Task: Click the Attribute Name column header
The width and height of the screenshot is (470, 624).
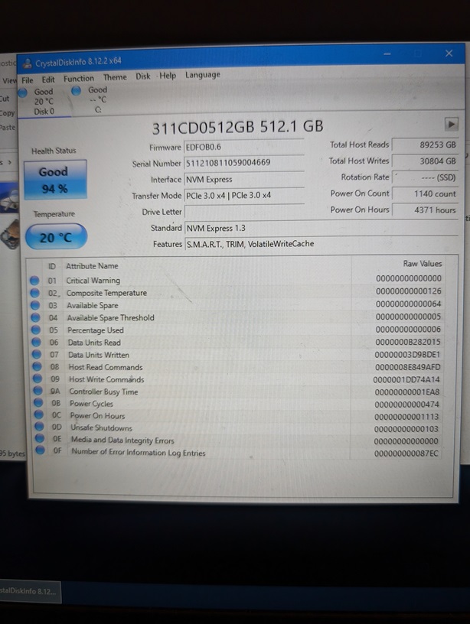Action: coord(92,266)
